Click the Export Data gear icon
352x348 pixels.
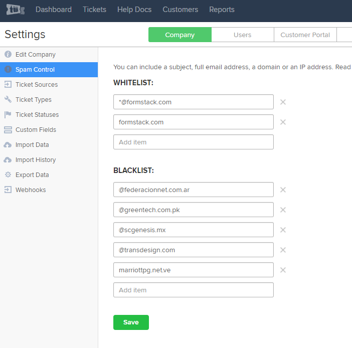8,175
